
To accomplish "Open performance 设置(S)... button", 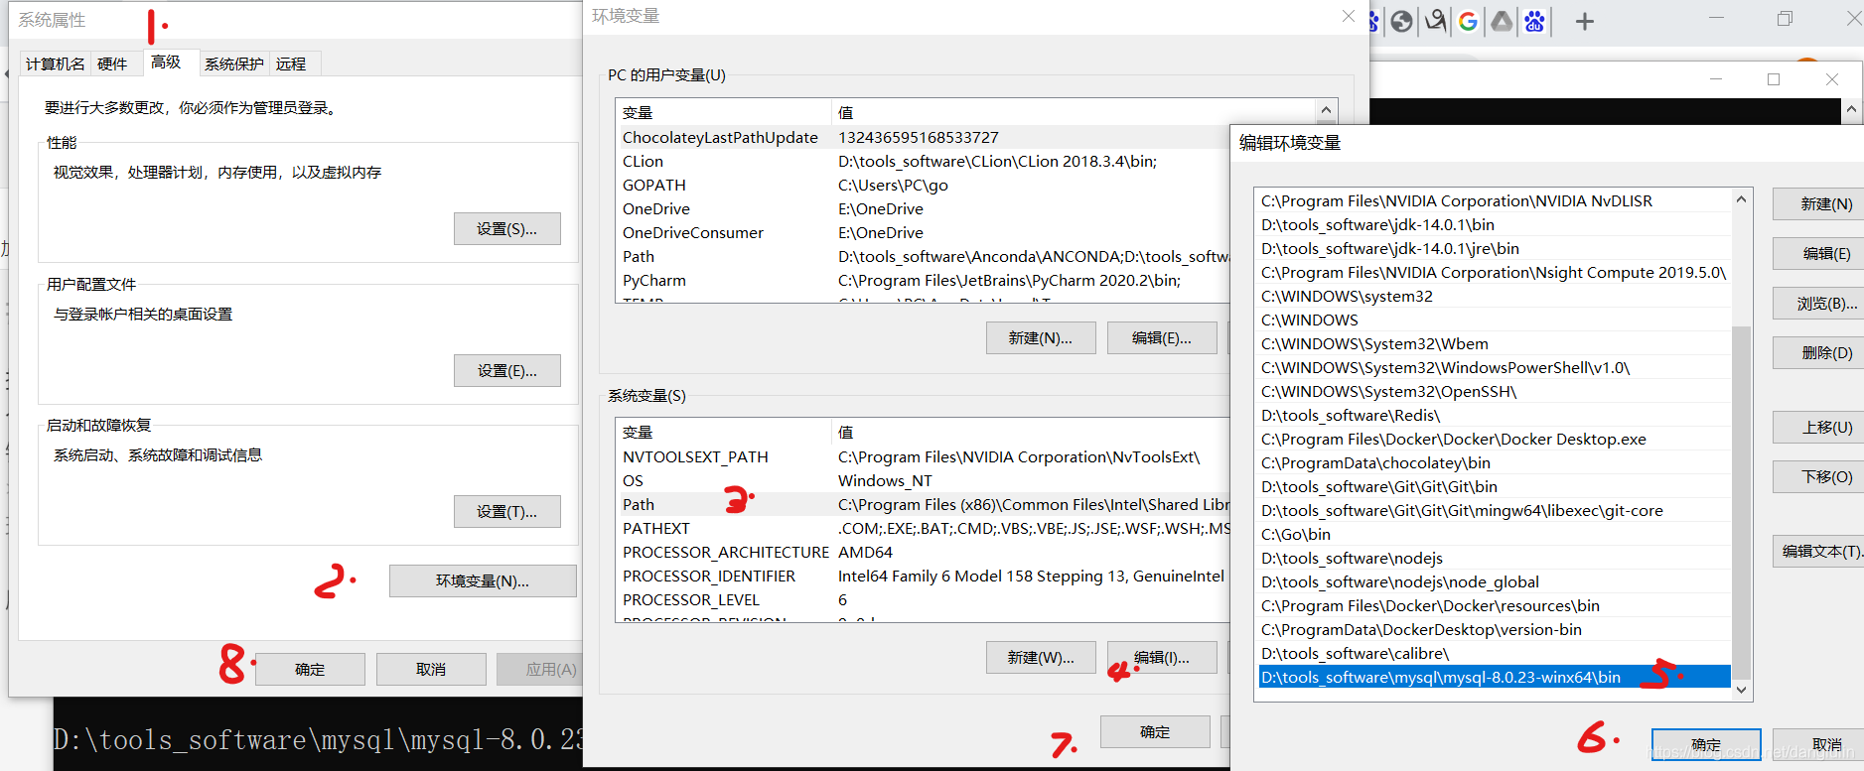I will pyautogui.click(x=506, y=228).
